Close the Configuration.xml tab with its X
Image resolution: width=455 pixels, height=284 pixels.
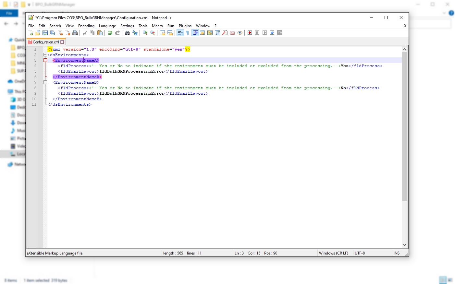tap(62, 42)
